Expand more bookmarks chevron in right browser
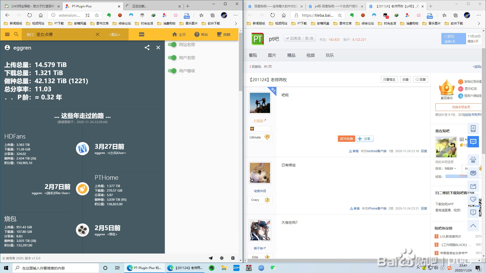 [479, 24]
